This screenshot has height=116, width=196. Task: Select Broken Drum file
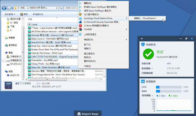click(x=53, y=50)
